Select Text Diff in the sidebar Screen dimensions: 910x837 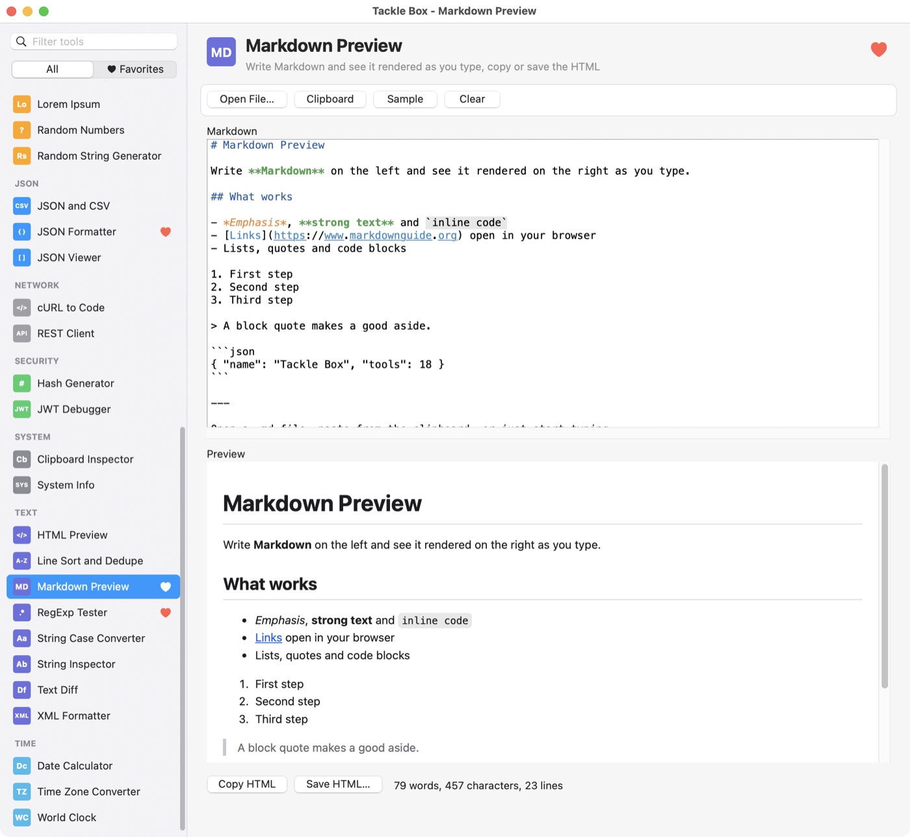(x=94, y=690)
